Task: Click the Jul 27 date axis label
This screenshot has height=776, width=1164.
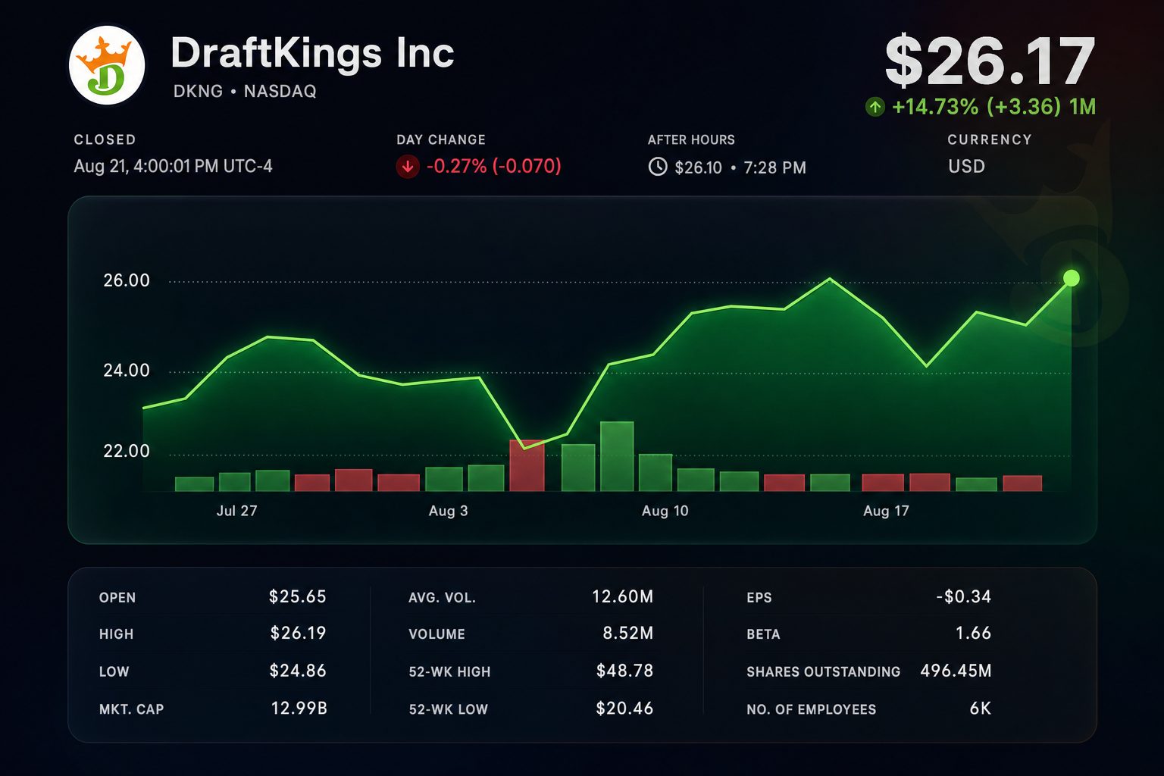Action: tap(236, 511)
